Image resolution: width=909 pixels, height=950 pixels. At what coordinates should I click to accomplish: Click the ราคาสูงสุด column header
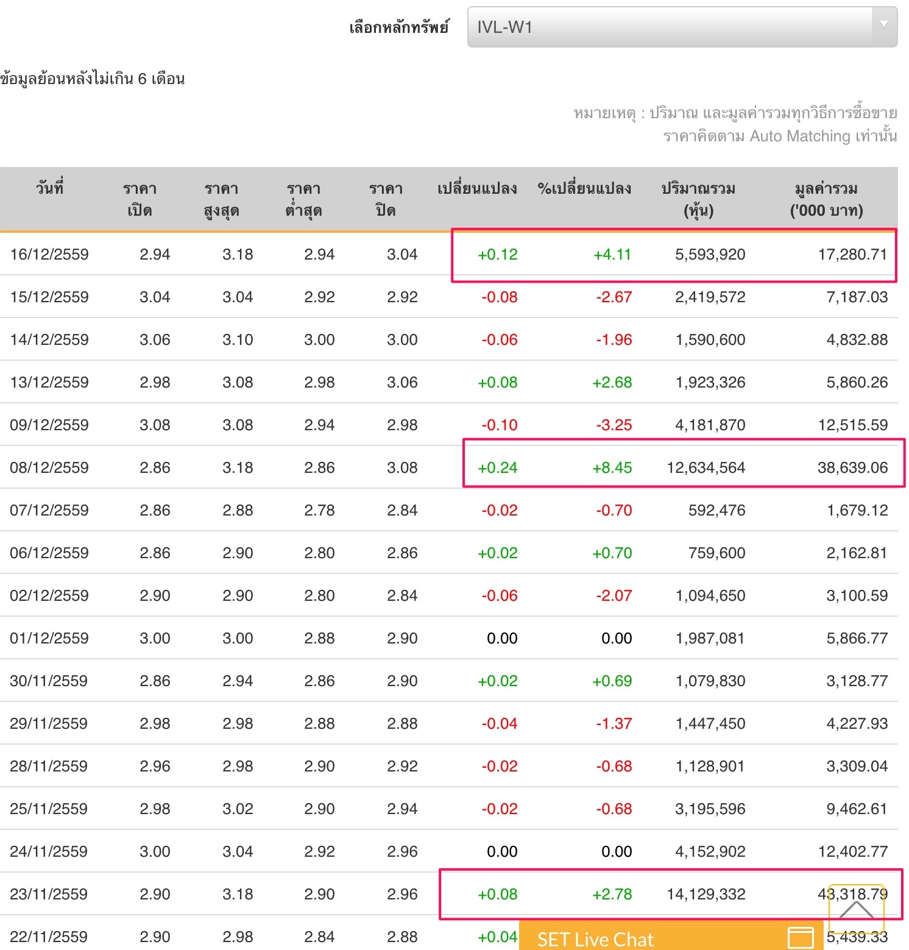pos(221,199)
